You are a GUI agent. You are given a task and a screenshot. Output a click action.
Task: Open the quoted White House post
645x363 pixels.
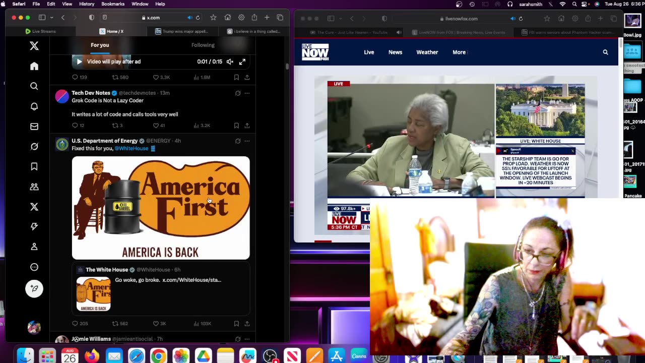pyautogui.click(x=161, y=289)
